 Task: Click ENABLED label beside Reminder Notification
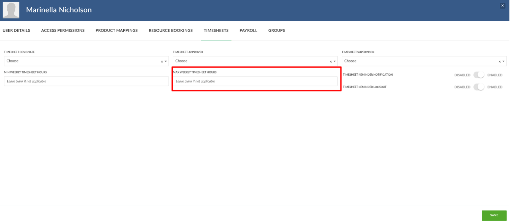point(495,75)
